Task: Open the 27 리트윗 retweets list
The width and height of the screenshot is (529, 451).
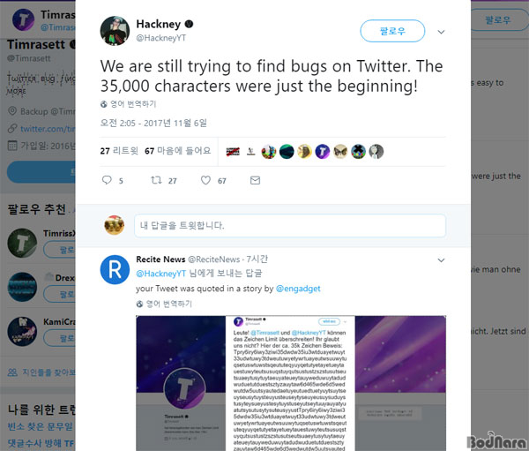Action: [119, 151]
